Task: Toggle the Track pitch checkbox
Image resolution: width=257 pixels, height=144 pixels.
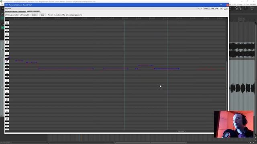Action: click(21, 15)
